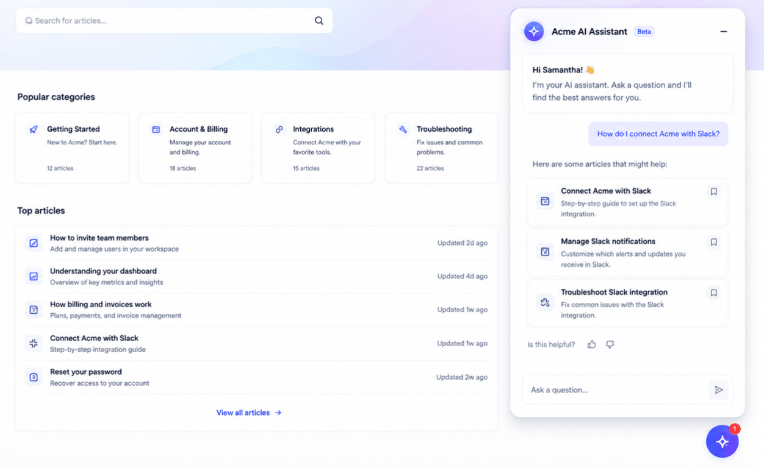Click the '15 articles' count text

(306, 168)
